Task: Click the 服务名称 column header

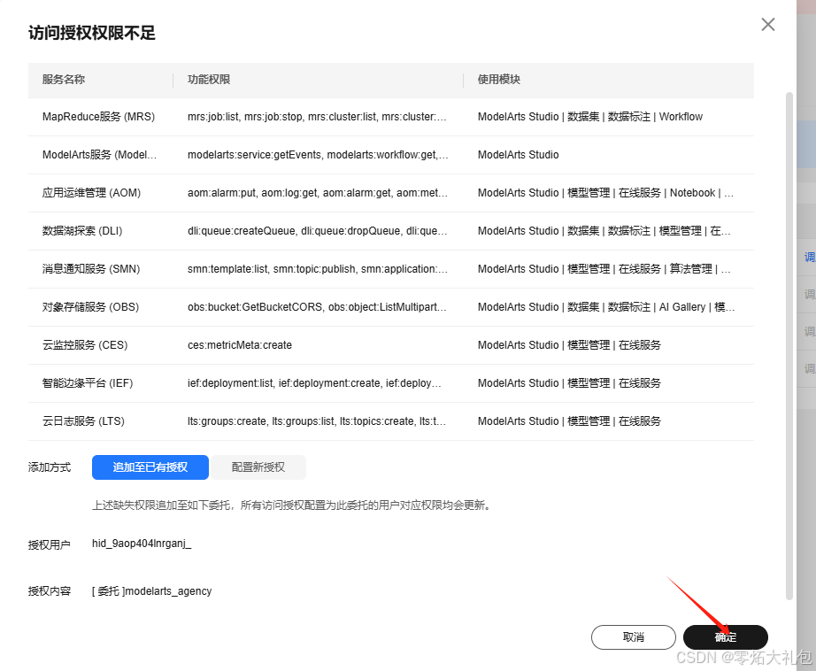Action: [64, 80]
